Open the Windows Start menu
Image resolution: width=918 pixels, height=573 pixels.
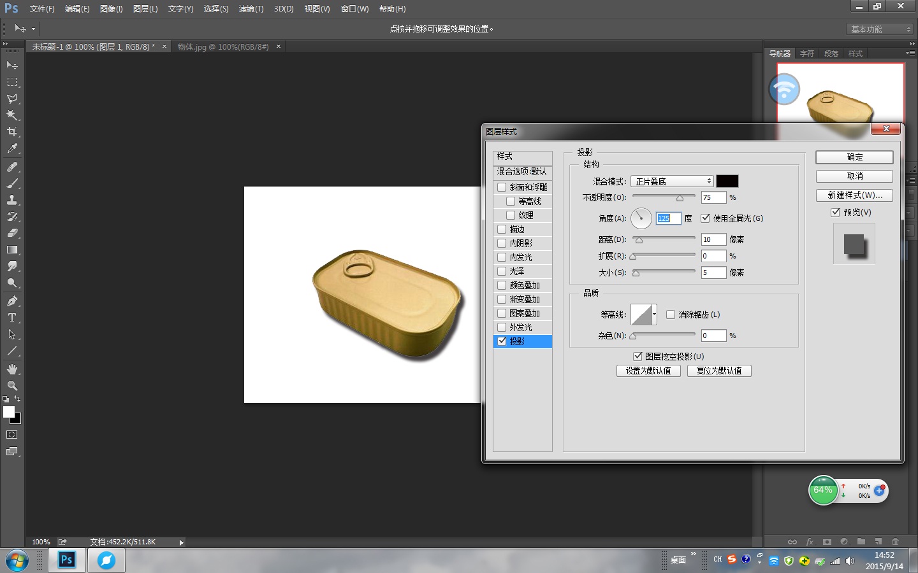tap(17, 561)
